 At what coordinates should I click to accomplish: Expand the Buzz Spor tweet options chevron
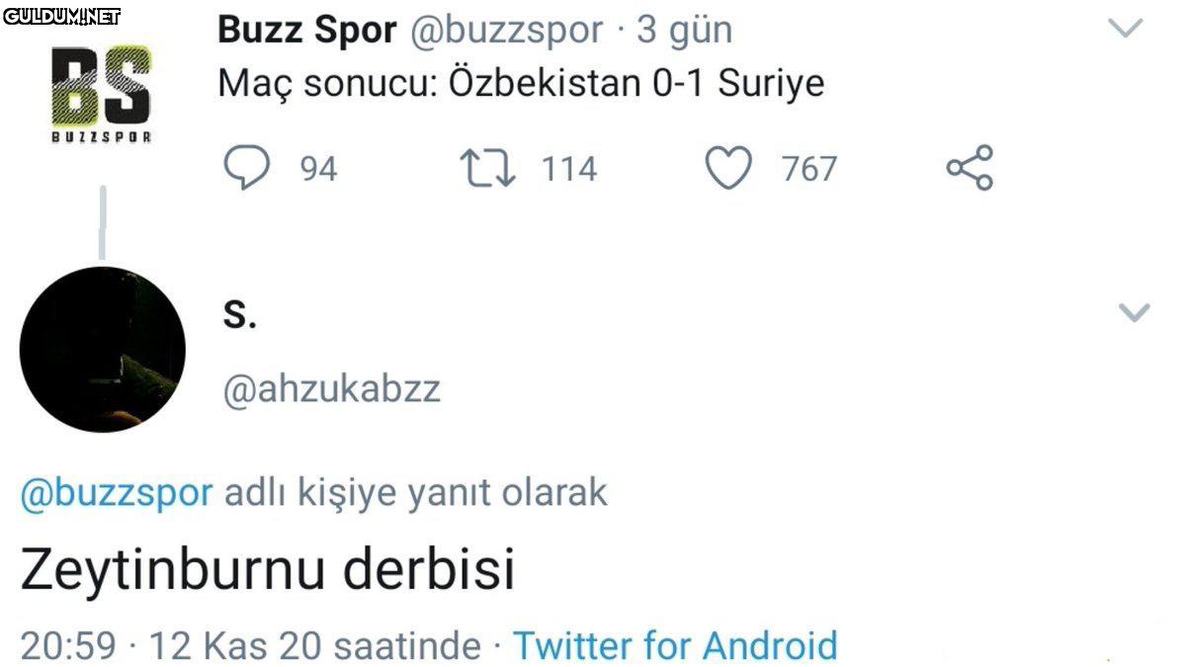1126,29
